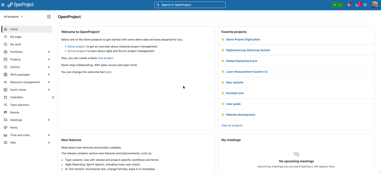381x172 pixels.
Task: Expand the Gantt charts submenu arrow
Action: coord(49,90)
